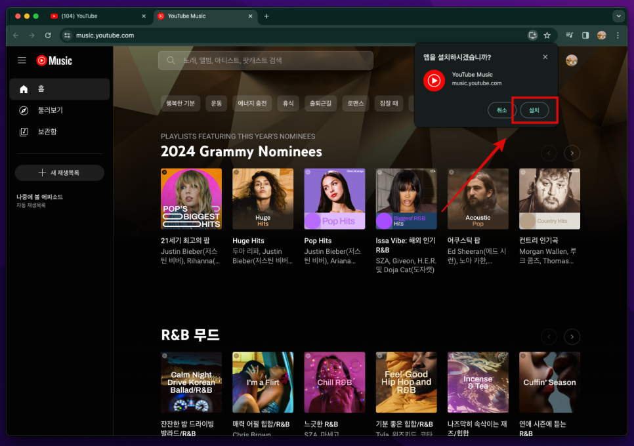Open Library (보관함) in sidebar
This screenshot has width=634, height=446.
point(60,132)
